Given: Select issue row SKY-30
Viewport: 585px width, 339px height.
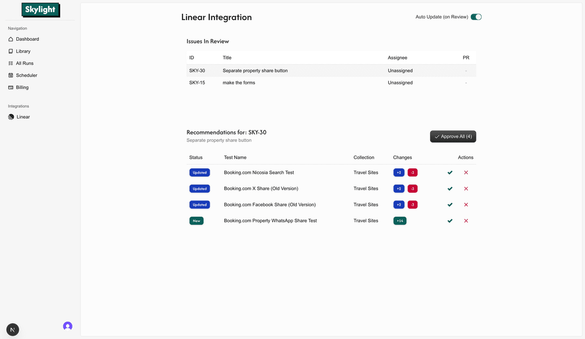Looking at the screenshot, I should pos(331,70).
